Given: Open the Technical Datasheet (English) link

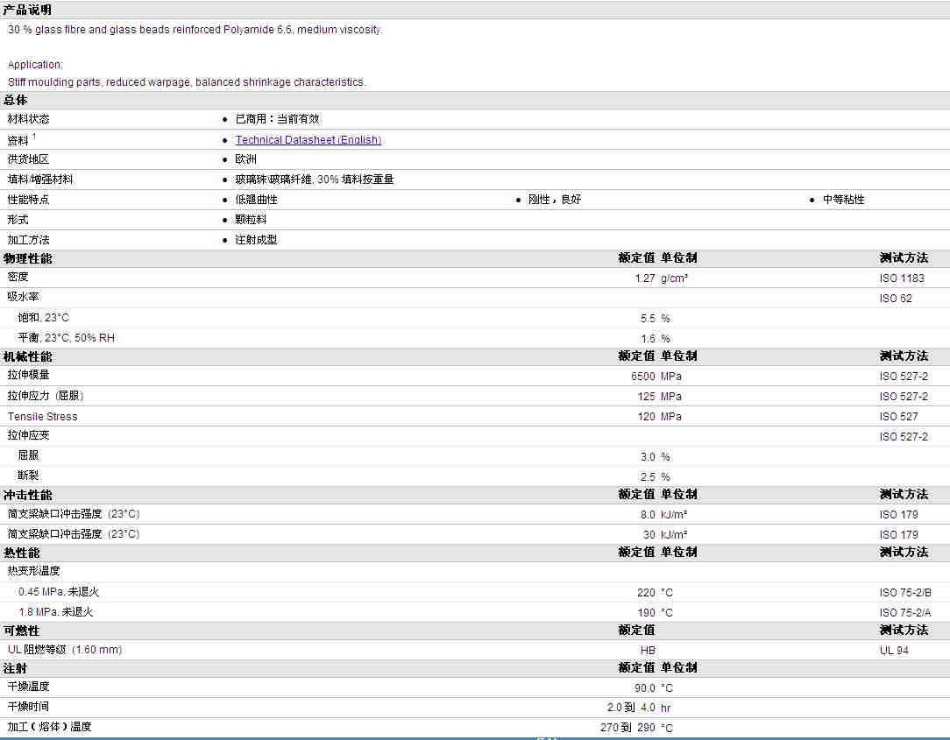Looking at the screenshot, I should tap(308, 140).
